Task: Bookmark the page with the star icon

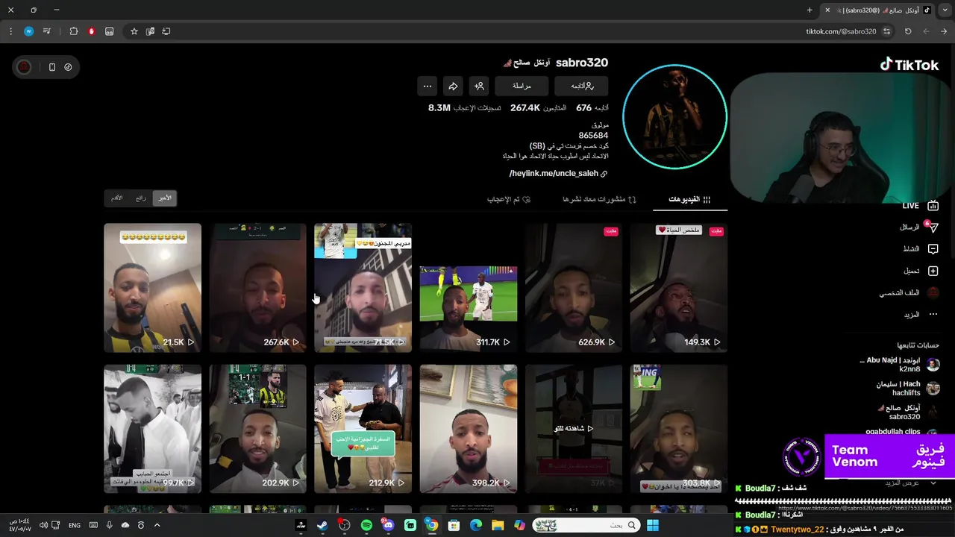Action: coord(134,31)
